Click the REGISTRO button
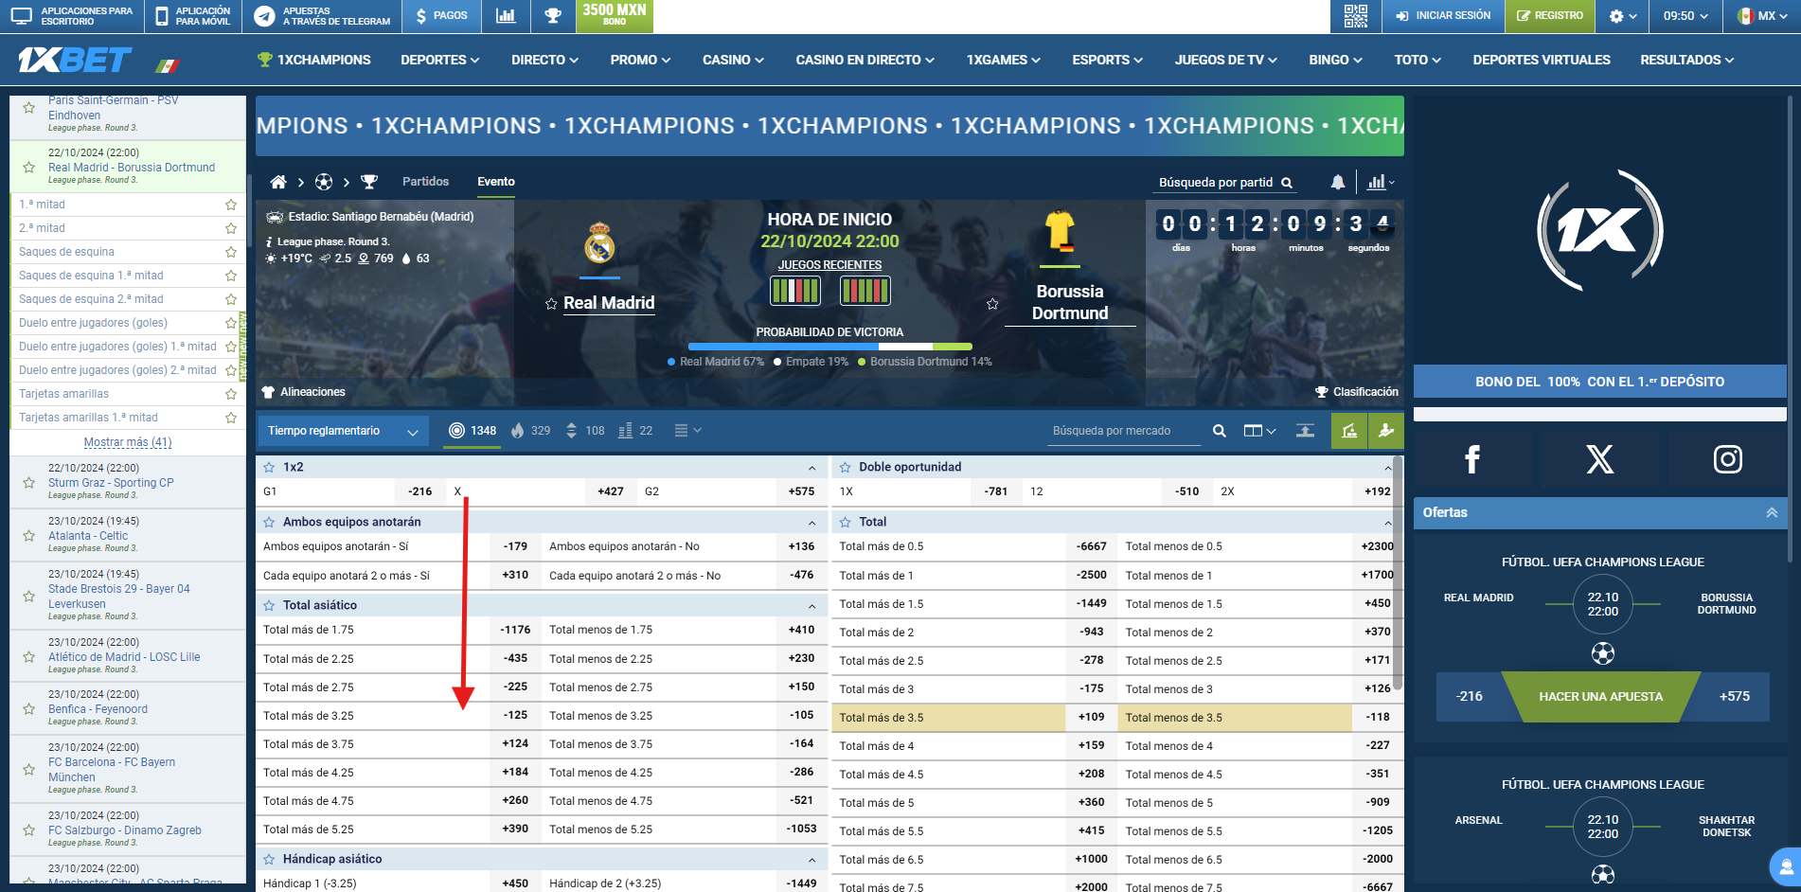Screen dimensions: 1801x892 [1549, 16]
